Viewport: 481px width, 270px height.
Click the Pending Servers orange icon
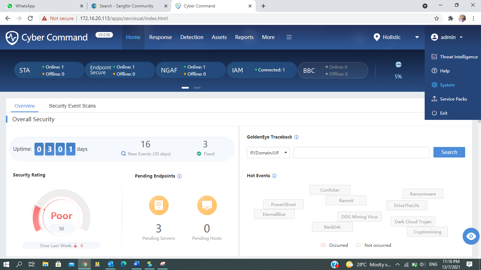point(159,205)
